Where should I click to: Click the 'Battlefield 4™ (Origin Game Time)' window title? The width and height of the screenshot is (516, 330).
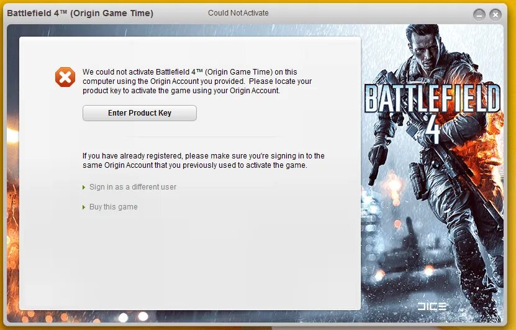click(80, 13)
